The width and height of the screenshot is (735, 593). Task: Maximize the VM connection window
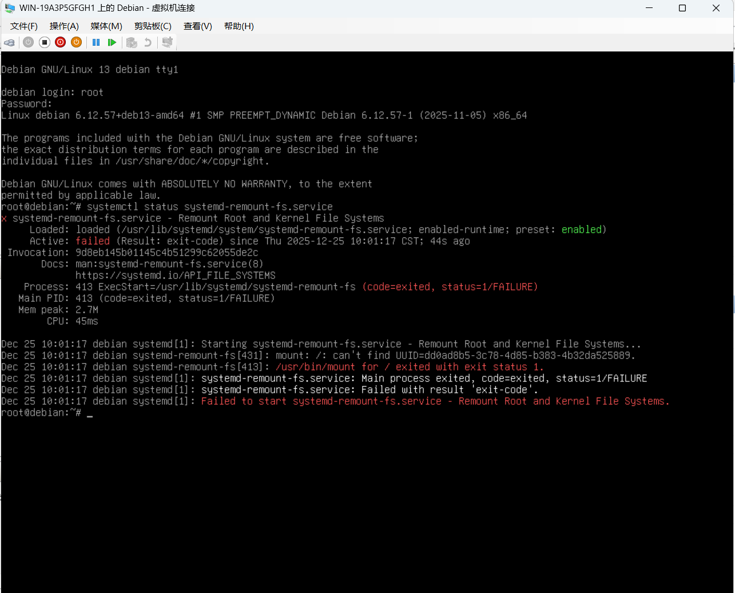[682, 8]
